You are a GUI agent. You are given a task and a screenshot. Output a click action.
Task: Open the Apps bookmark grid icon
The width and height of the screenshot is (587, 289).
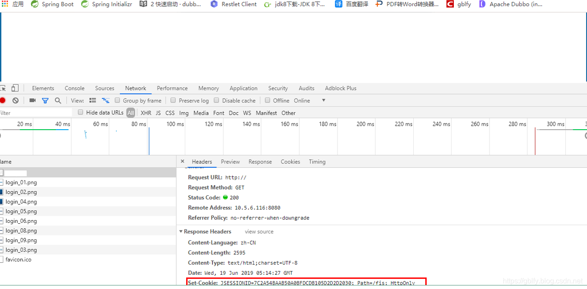coord(5,4)
